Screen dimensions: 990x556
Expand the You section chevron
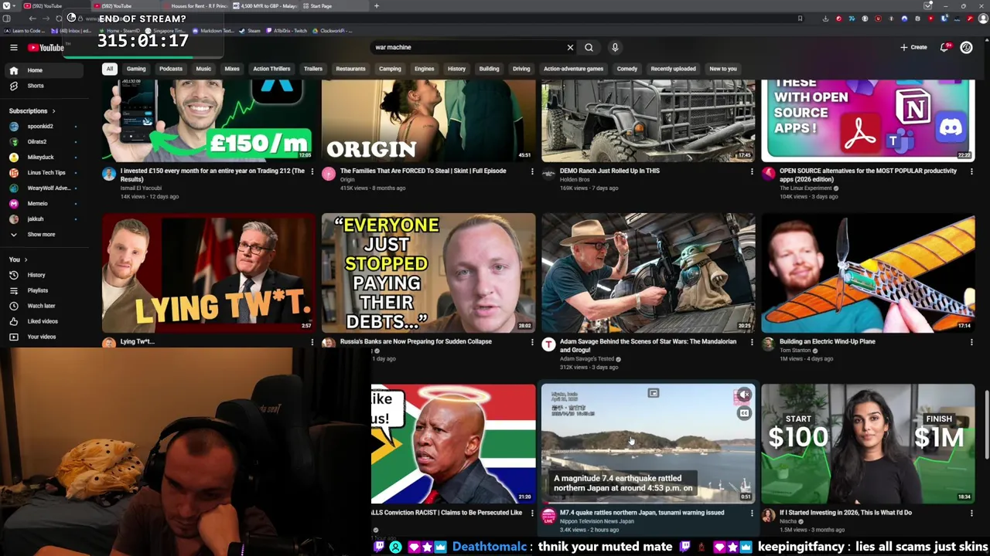click(x=26, y=259)
